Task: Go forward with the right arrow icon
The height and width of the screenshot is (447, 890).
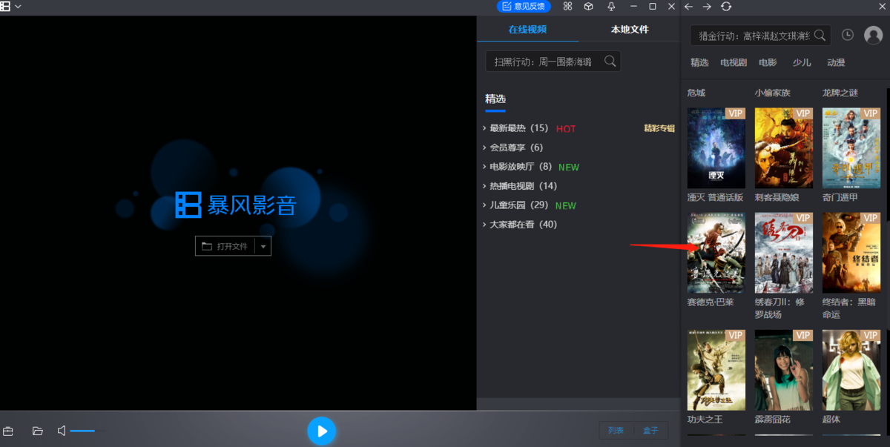Action: click(707, 6)
